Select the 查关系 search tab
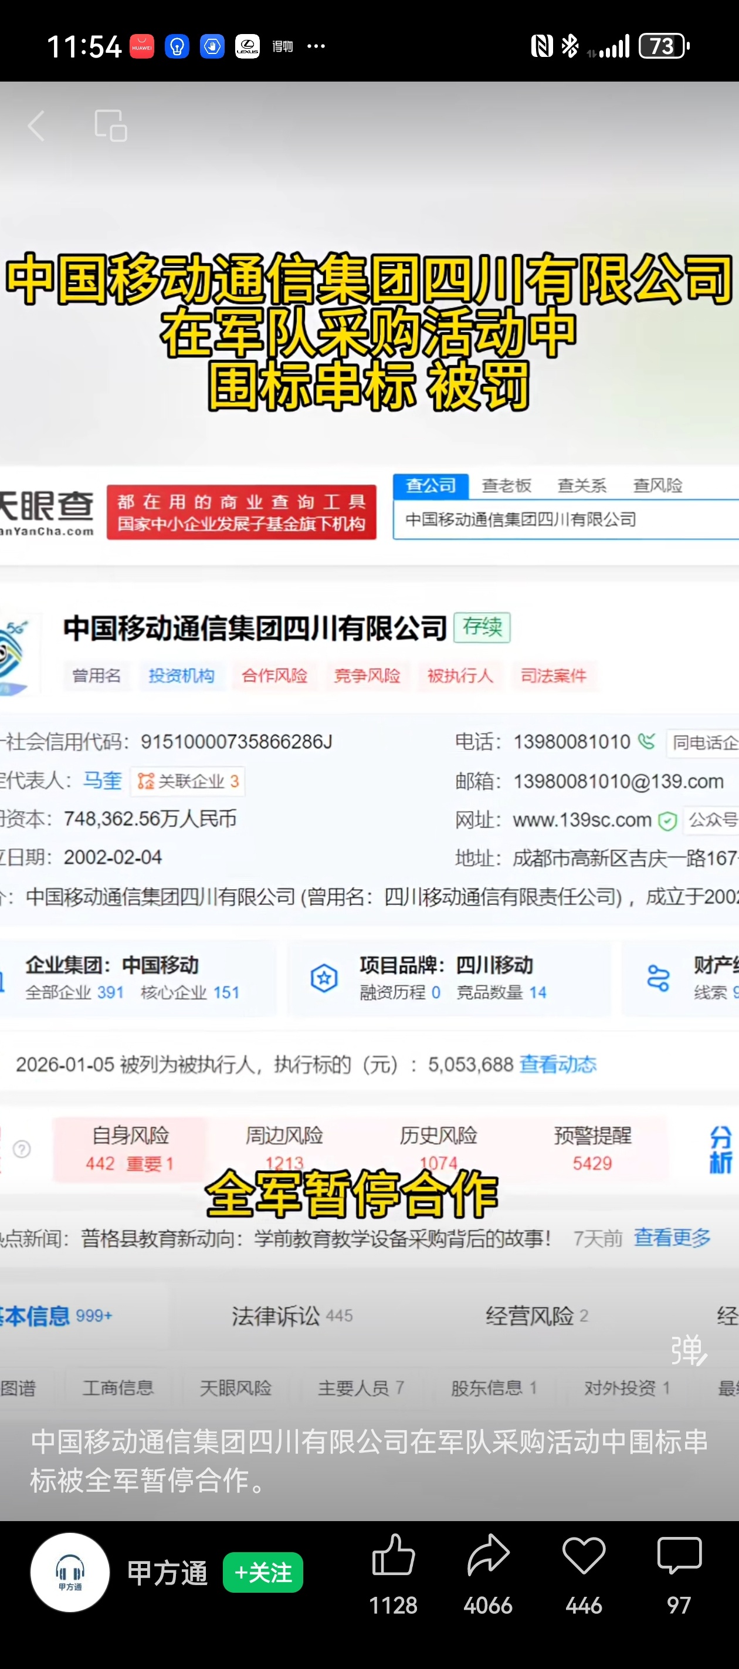Image resolution: width=739 pixels, height=1669 pixels. coord(582,485)
